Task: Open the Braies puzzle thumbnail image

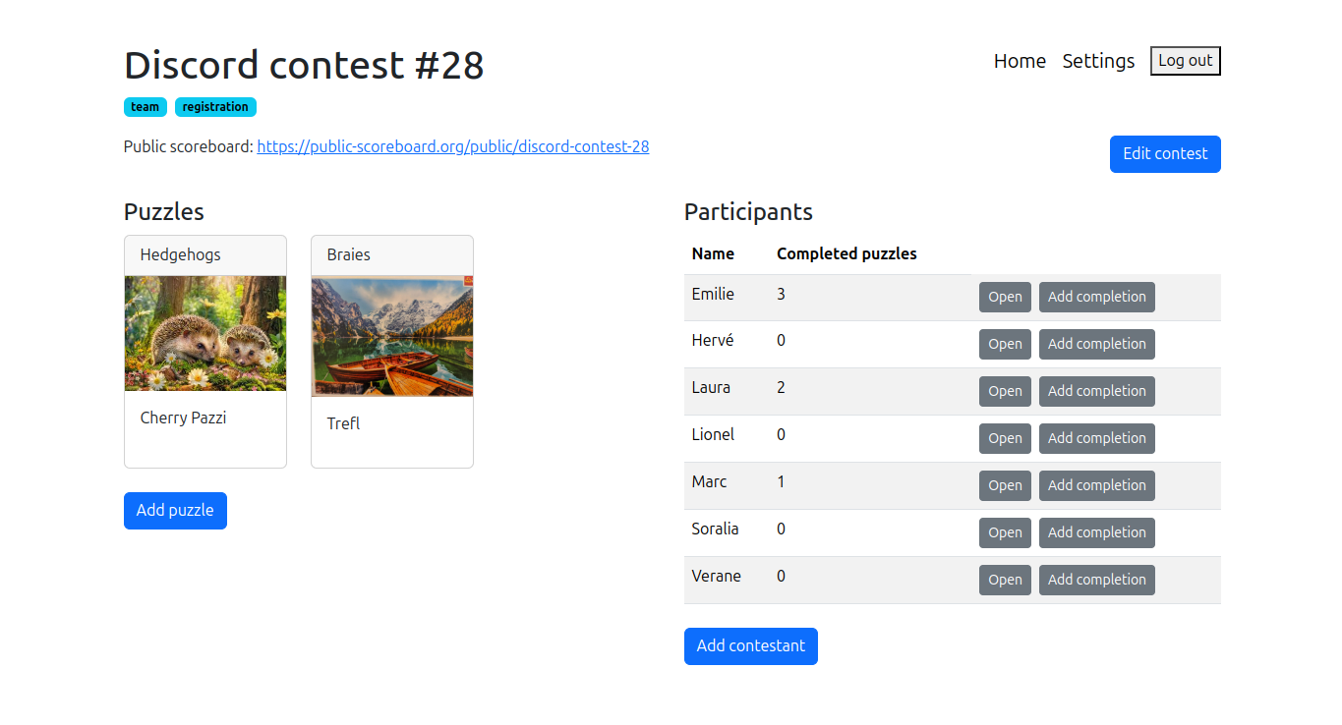Action: click(x=392, y=336)
